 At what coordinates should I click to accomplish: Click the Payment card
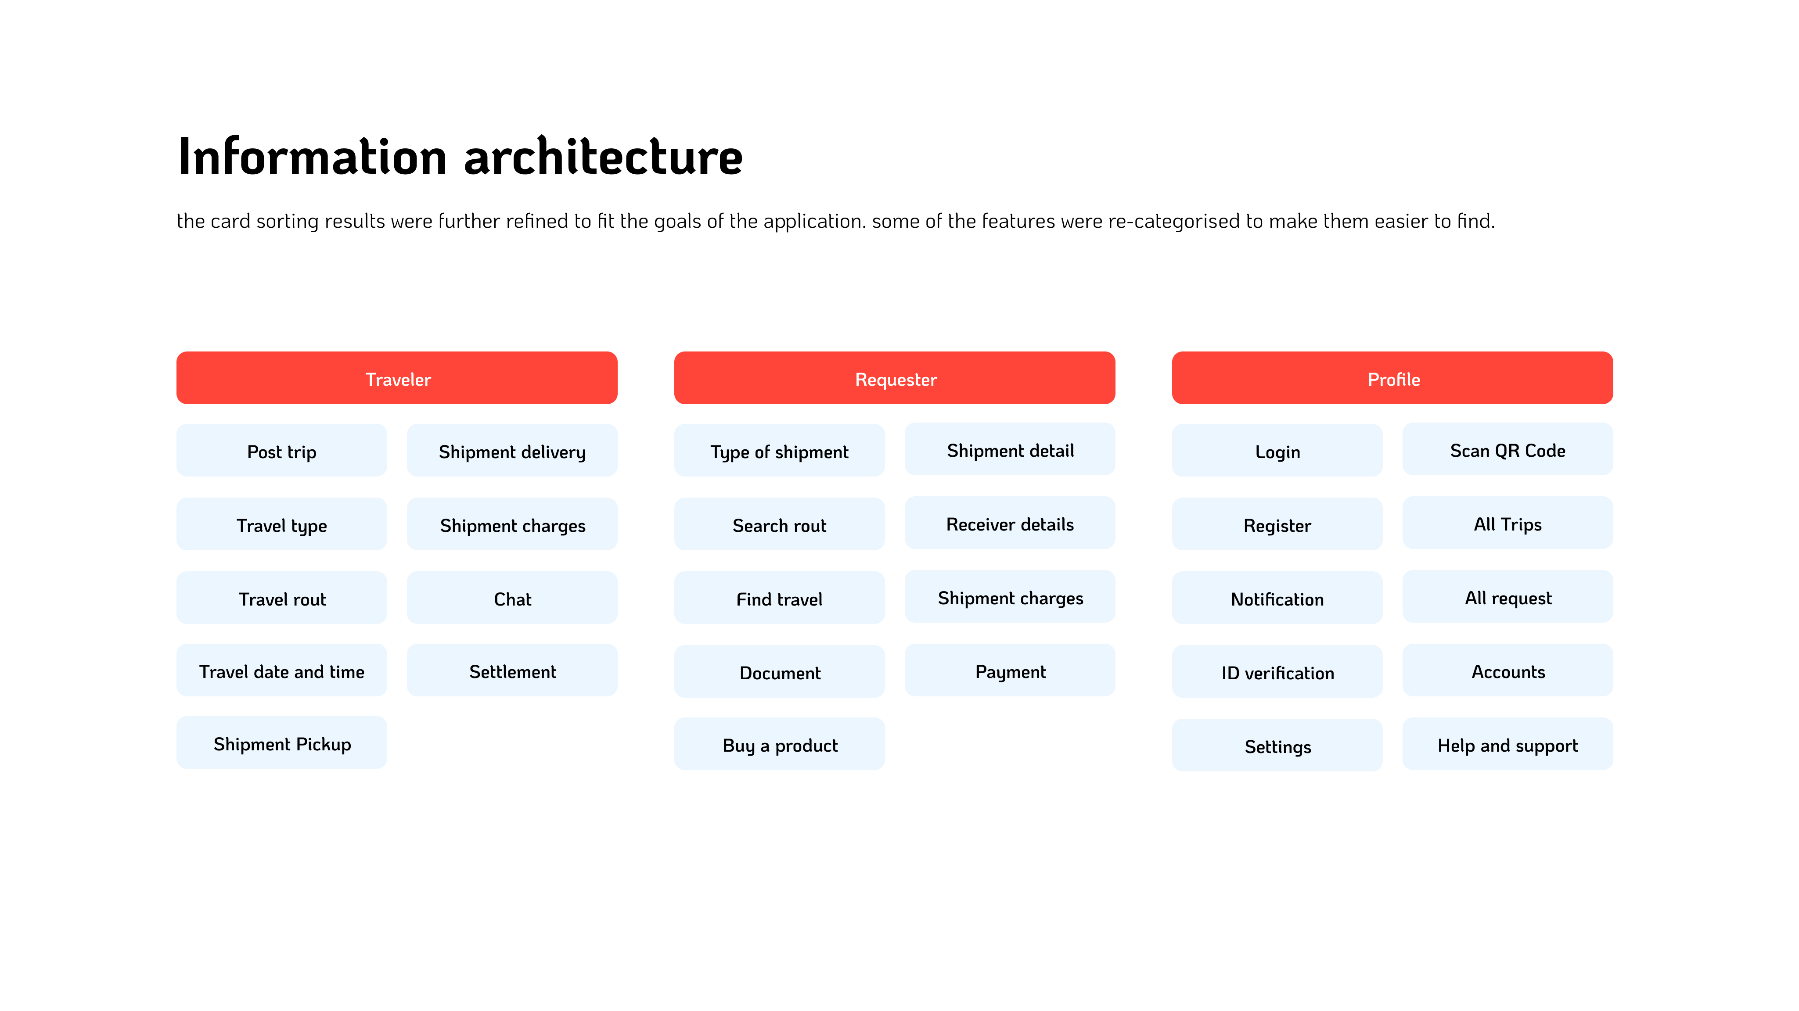point(1010,670)
